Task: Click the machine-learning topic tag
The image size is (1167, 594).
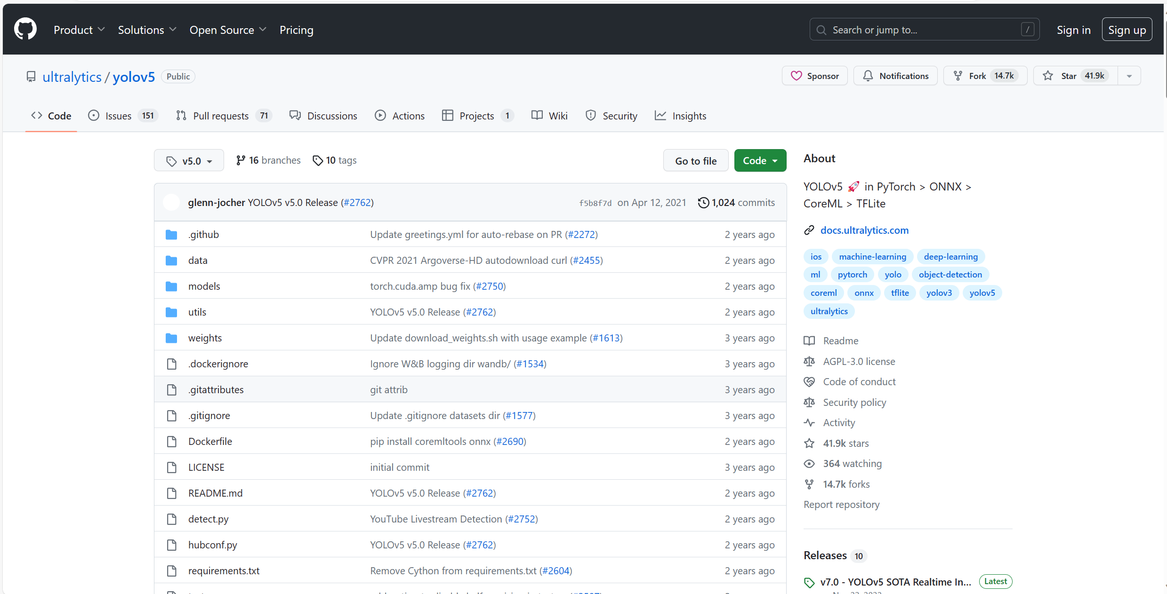Action: [x=872, y=256]
